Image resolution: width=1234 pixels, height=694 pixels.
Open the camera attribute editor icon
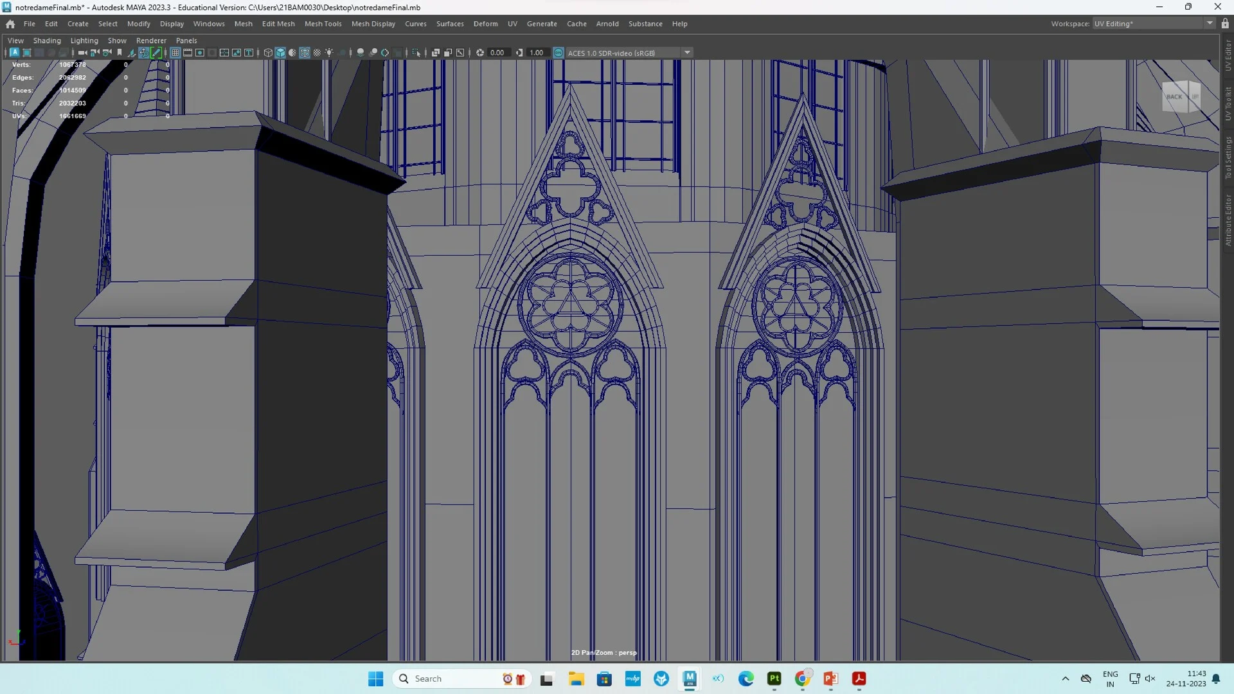107,53
